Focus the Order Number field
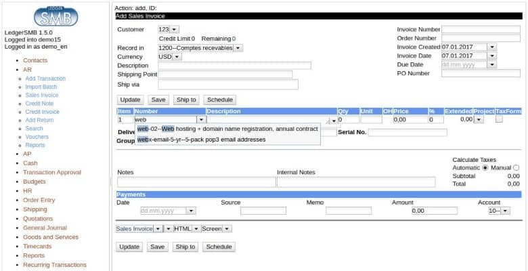This screenshot has width=528, height=271. [x=481, y=38]
